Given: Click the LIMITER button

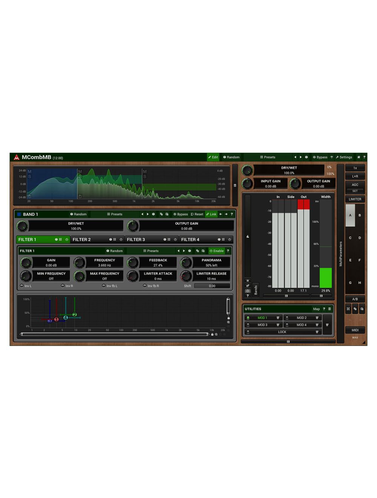Looking at the screenshot, I should click(355, 199).
